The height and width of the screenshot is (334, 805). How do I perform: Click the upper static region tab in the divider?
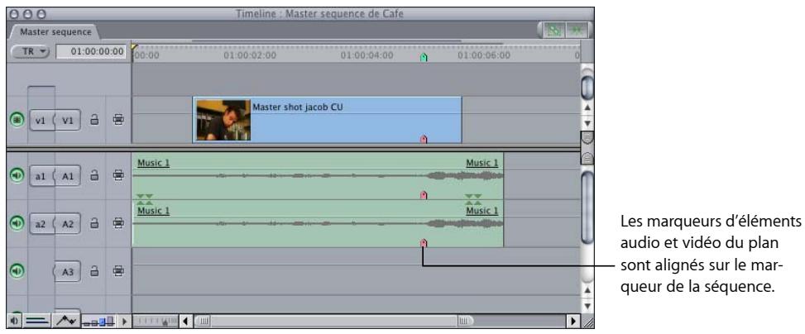pos(587,138)
